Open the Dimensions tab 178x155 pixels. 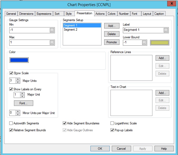(26, 14)
